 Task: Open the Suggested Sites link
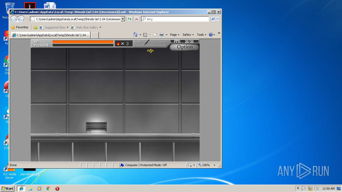(x=54, y=27)
